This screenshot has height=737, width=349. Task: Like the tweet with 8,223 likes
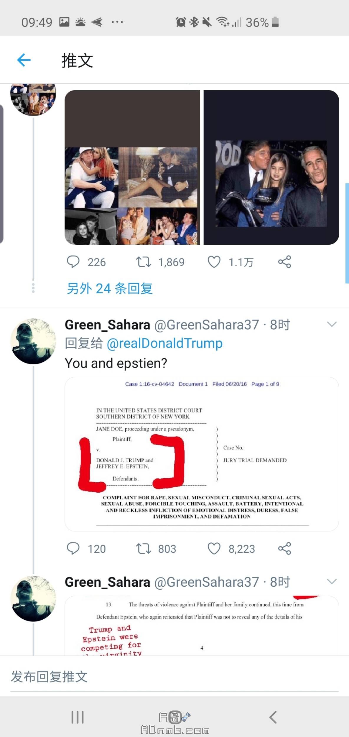(x=214, y=549)
